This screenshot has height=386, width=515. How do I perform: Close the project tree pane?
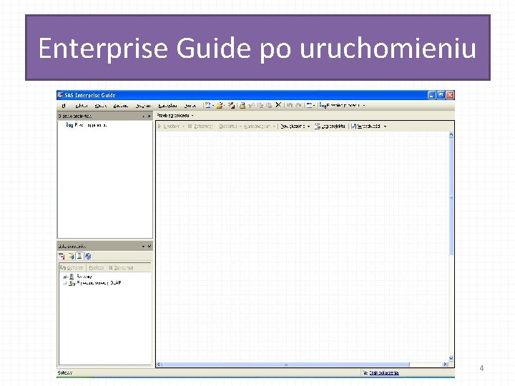pyautogui.click(x=149, y=117)
